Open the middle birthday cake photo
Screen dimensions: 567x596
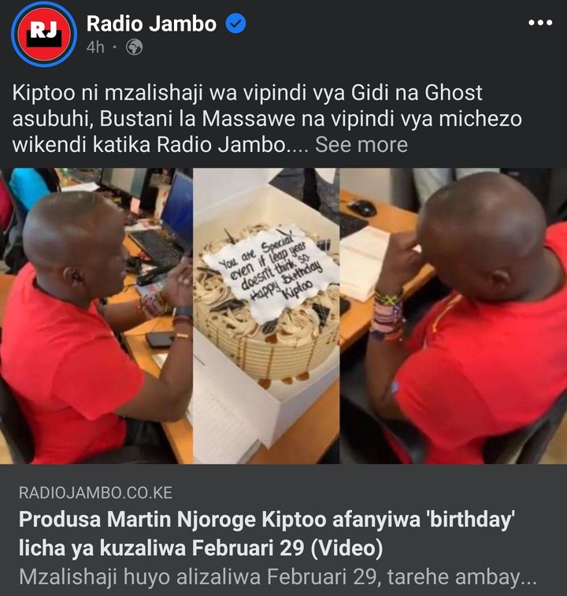[266, 316]
